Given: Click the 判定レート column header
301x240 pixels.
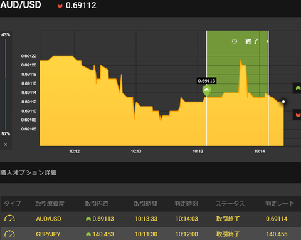Looking at the screenshot, I should click(280, 204).
